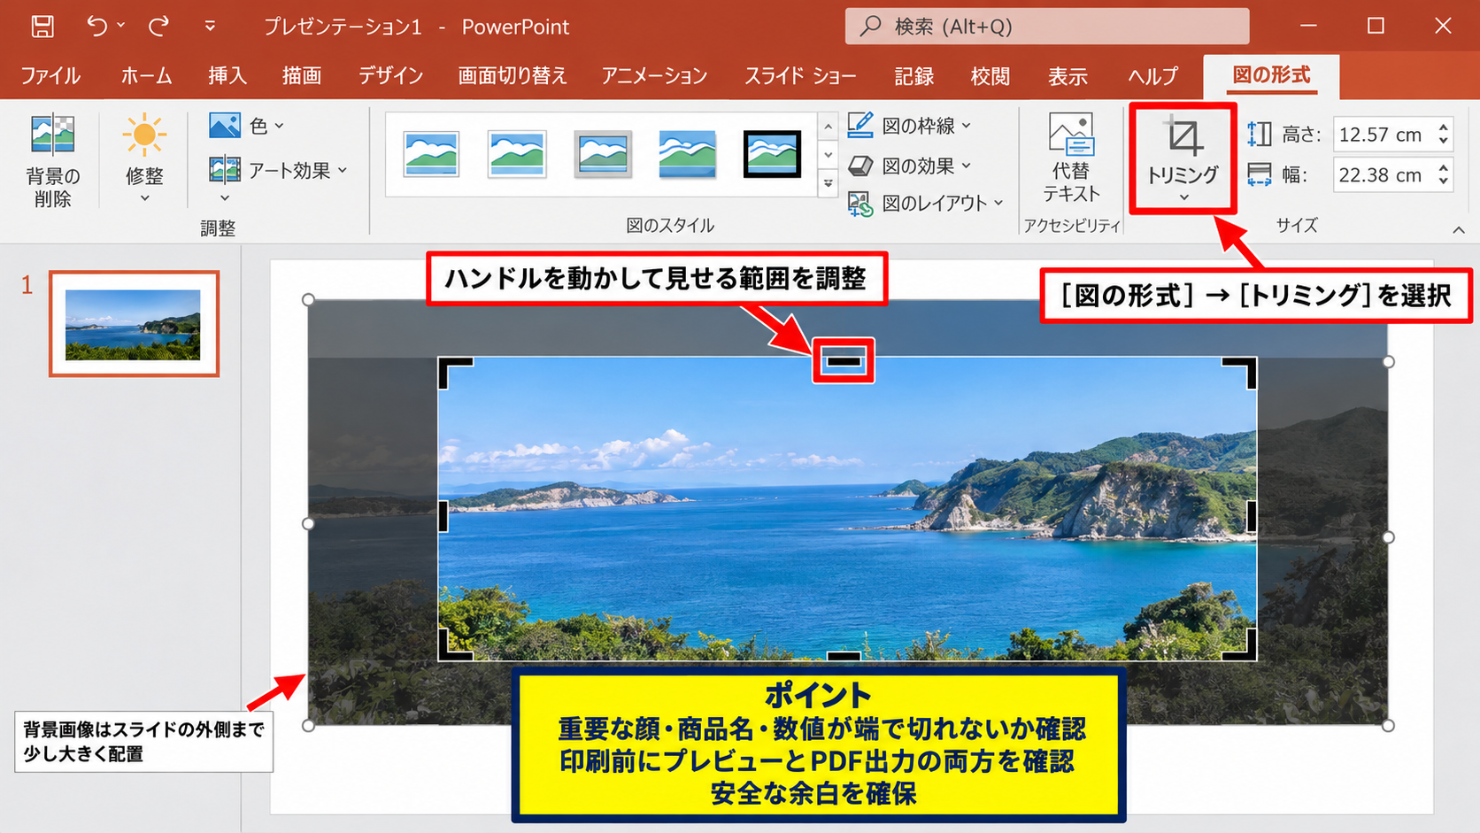The height and width of the screenshot is (833, 1480).
Task: Collapse the ribbon with the chevron
Action: point(1459,230)
